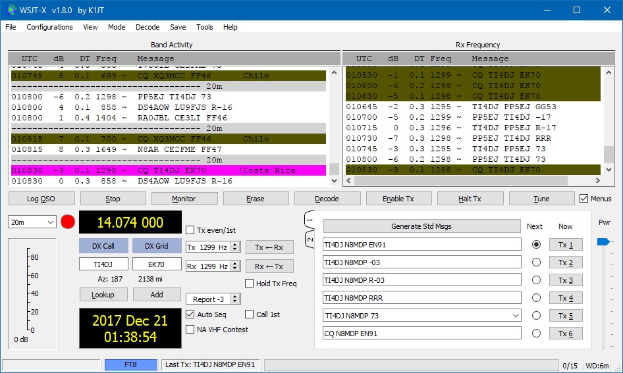The height and width of the screenshot is (373, 623).
Task: Click the Tx ← Rx button
Action: [269, 247]
